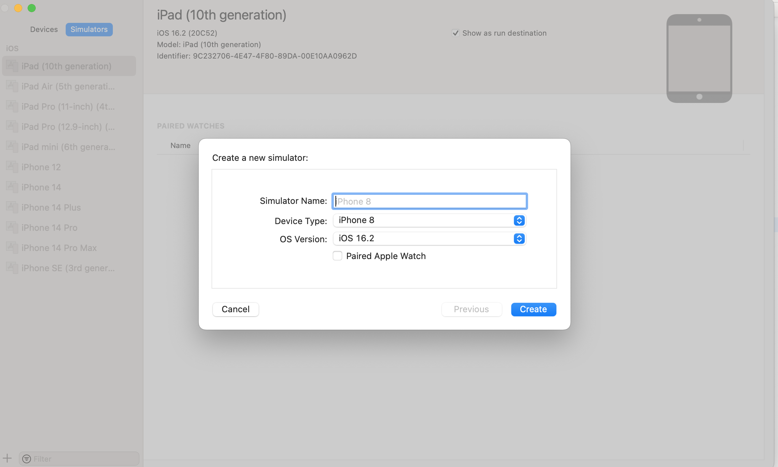Click the simulator icon beside iPad mini (6th generation)
Screen dimensions: 778x467
click(12, 147)
